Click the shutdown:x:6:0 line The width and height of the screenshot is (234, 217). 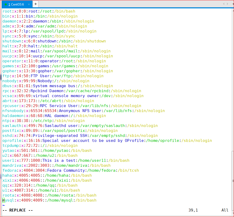[54, 41]
